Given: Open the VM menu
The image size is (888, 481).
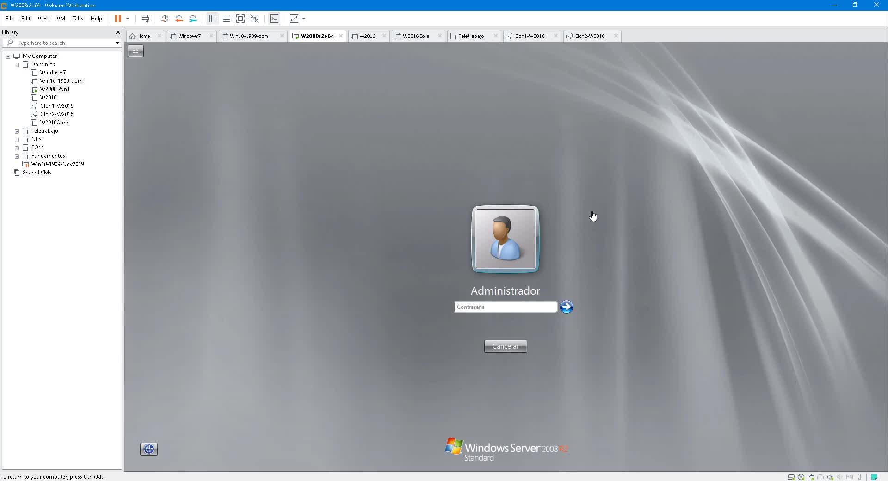Looking at the screenshot, I should (61, 18).
